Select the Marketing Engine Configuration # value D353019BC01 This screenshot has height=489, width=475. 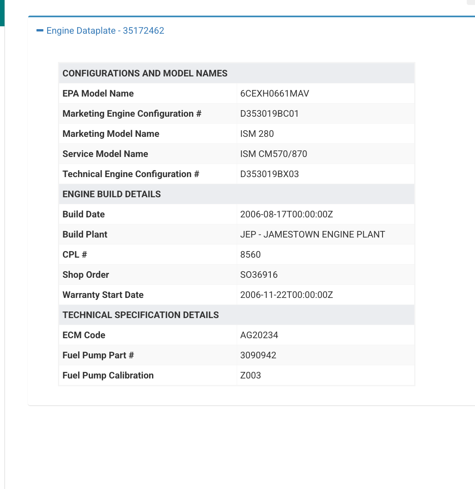tap(269, 114)
